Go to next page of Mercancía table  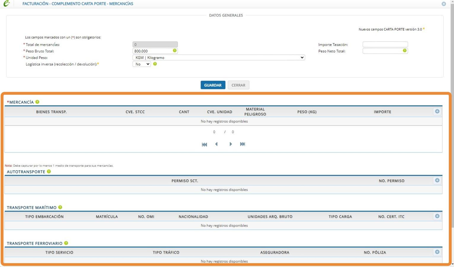click(231, 144)
